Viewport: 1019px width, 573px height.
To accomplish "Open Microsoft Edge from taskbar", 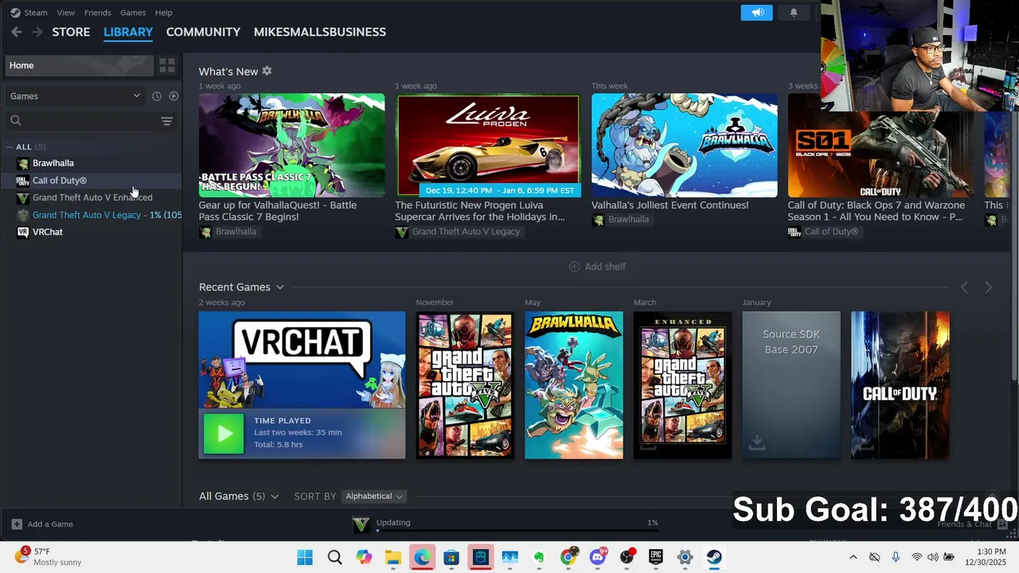I will pyautogui.click(x=422, y=557).
